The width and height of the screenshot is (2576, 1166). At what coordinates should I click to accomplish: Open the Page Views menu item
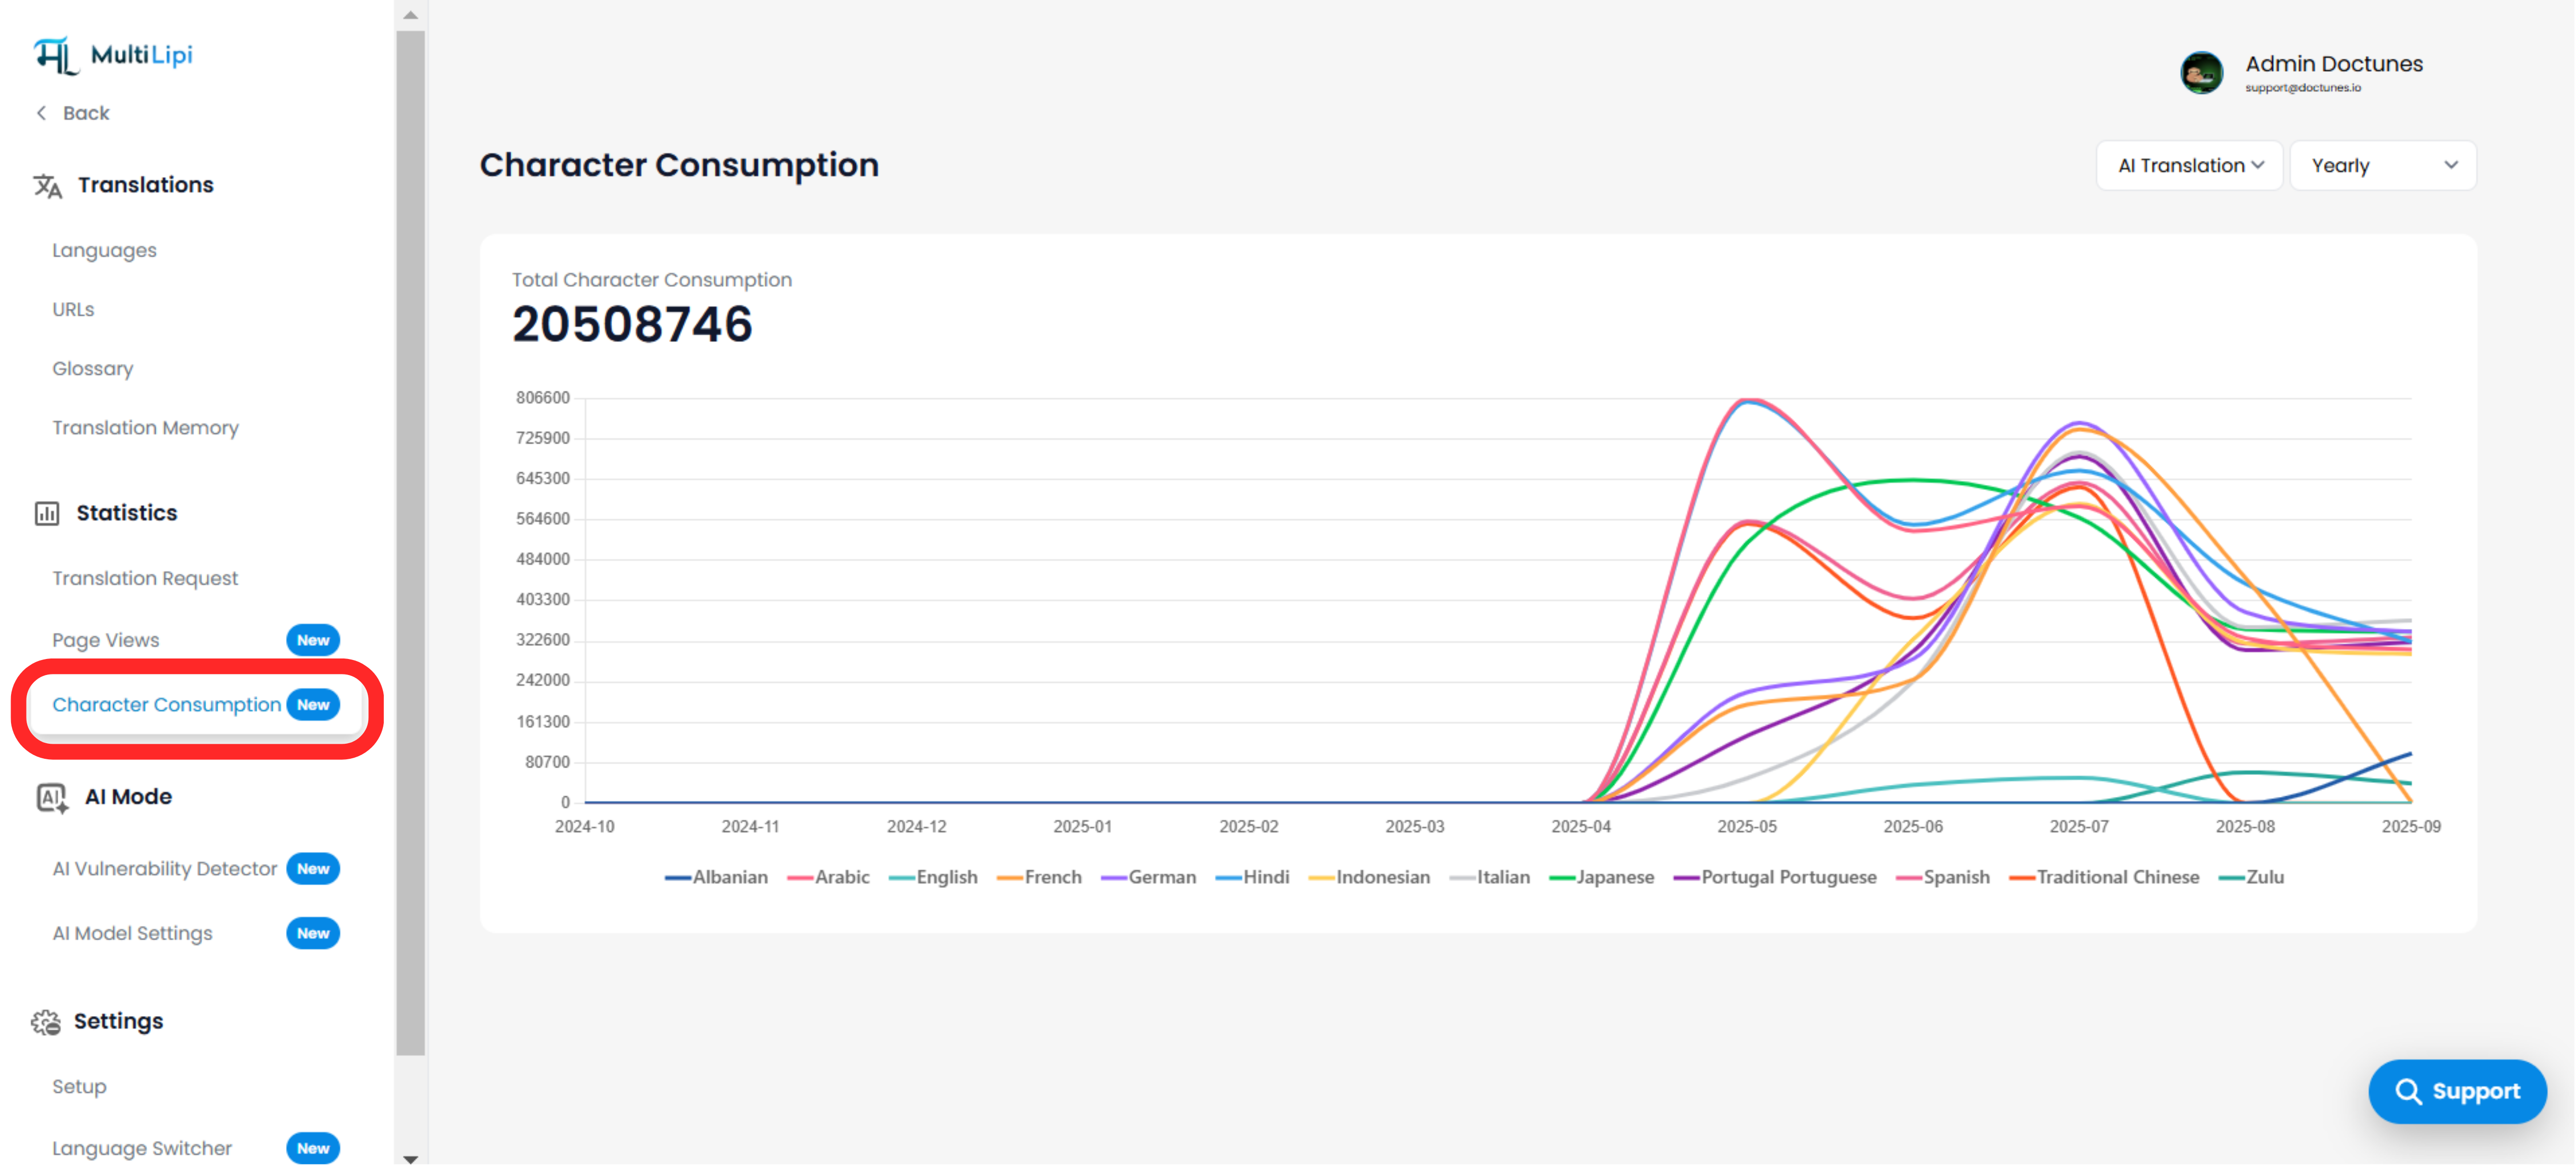coord(105,640)
